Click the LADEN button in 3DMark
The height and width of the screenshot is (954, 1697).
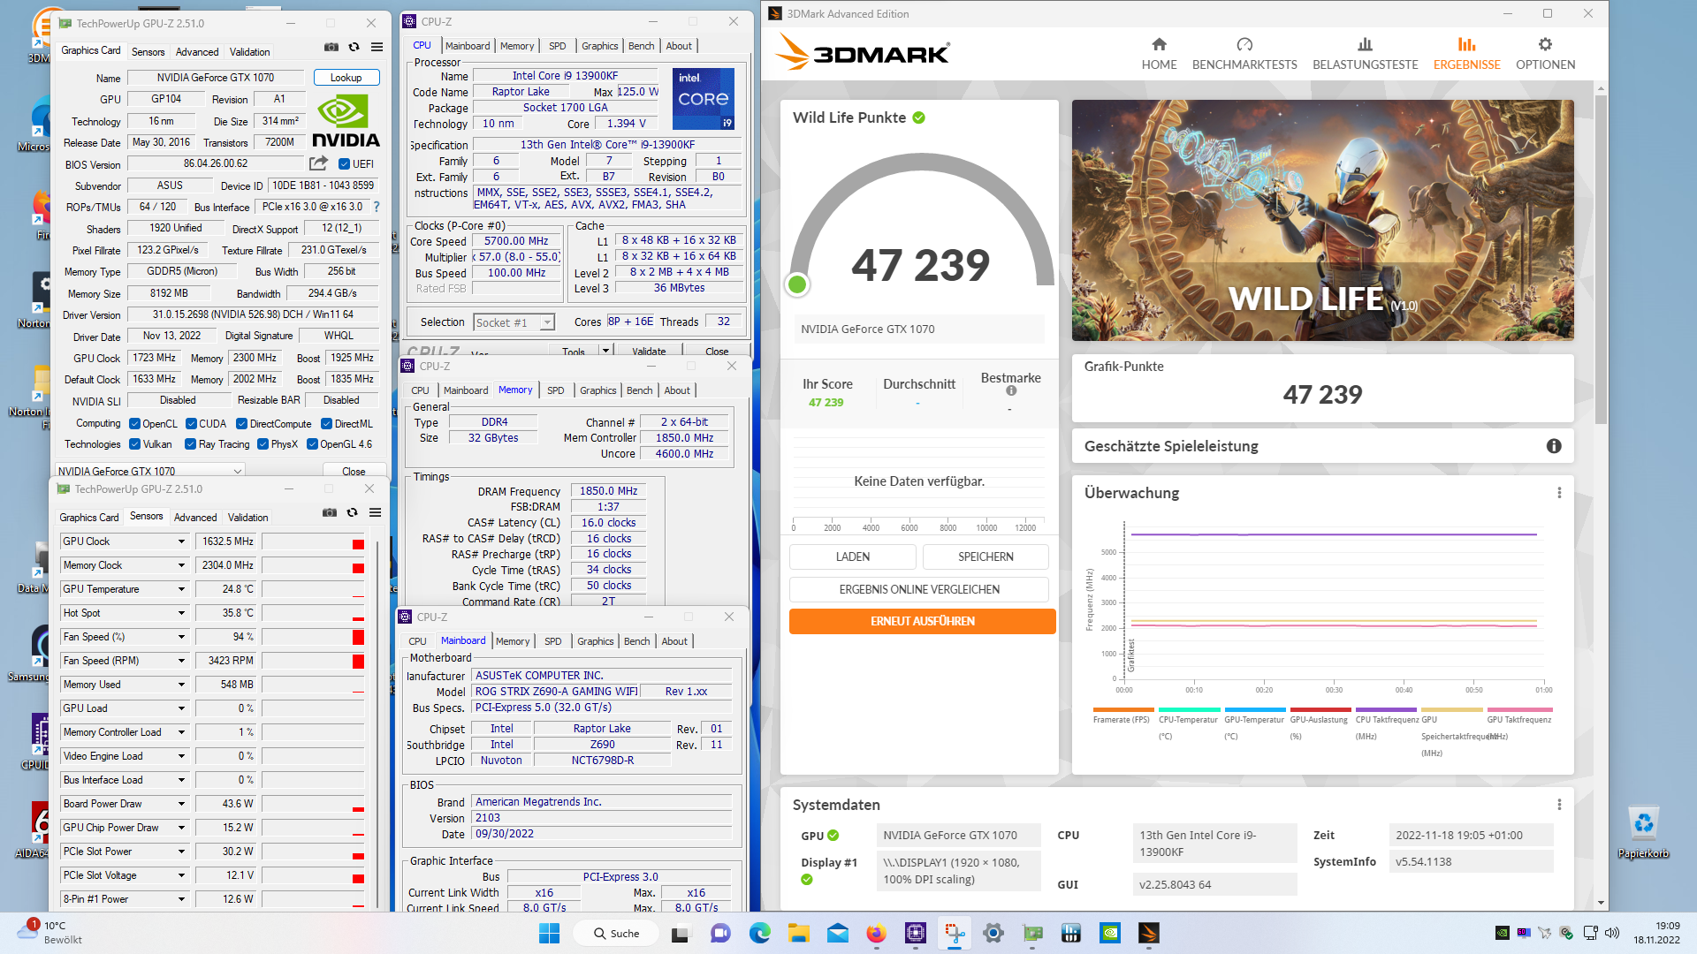(852, 556)
